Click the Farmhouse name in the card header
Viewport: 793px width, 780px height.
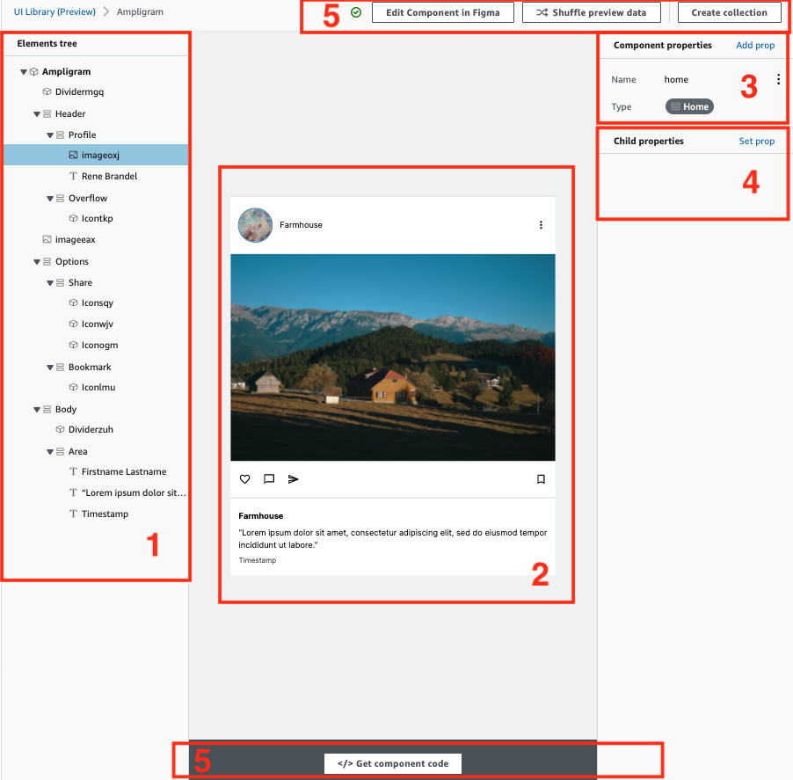point(301,224)
